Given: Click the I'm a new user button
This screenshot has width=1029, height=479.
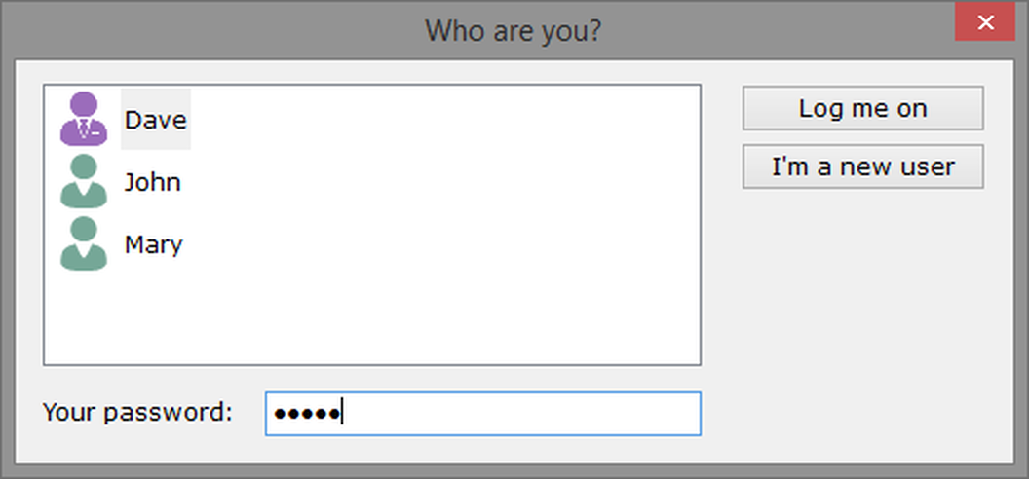Looking at the screenshot, I should [x=862, y=166].
